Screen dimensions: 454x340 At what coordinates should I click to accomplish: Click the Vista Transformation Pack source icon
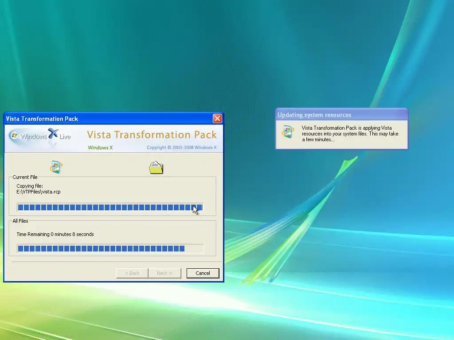coord(56,167)
